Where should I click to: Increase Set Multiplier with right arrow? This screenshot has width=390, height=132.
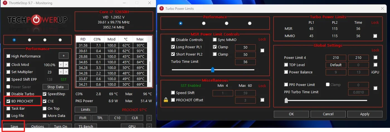(x=66, y=72)
